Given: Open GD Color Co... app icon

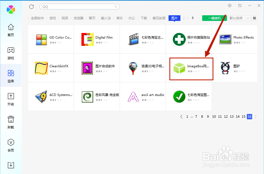Looking at the screenshot, I should (41, 40).
